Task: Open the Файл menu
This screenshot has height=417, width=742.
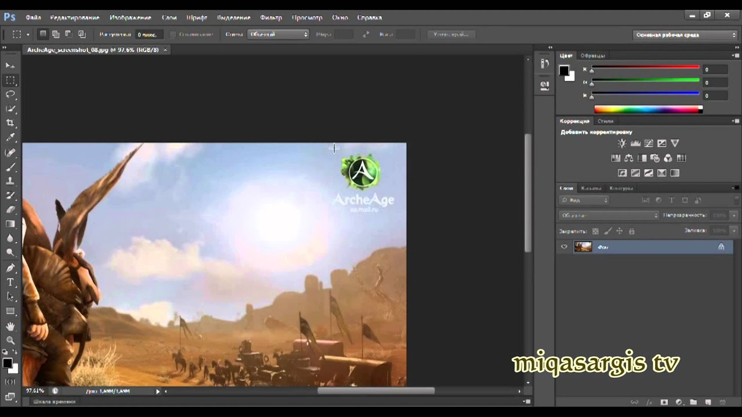Action: [x=33, y=18]
